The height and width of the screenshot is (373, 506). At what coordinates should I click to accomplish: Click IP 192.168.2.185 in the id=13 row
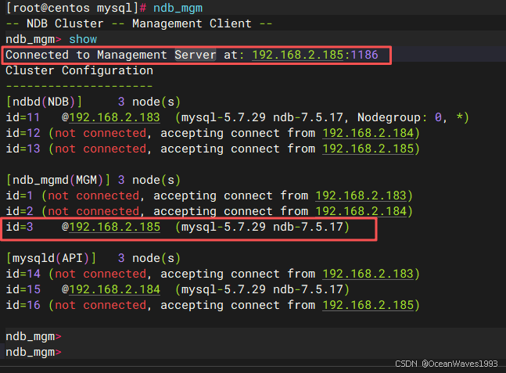coord(368,149)
